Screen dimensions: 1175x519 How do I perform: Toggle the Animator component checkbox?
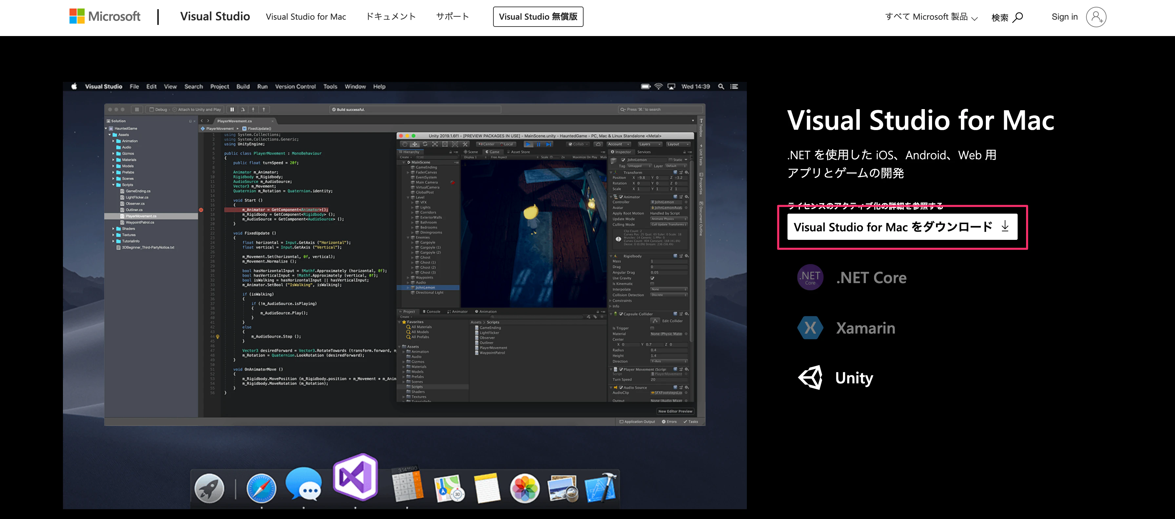[x=621, y=197]
